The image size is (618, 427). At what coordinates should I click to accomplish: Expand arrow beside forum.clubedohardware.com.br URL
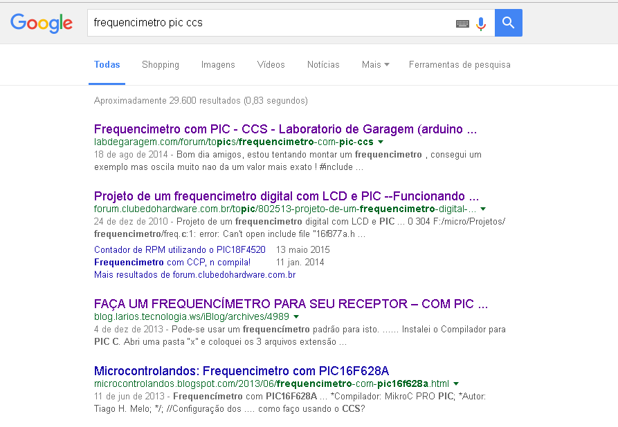[483, 209]
